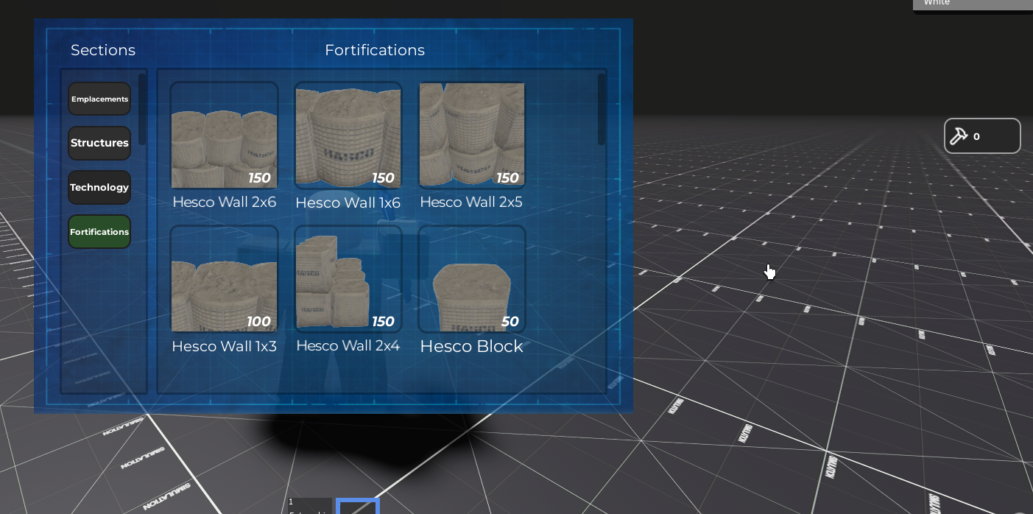Choose the Hesco Wall 1x6 thumbnail

(348, 135)
